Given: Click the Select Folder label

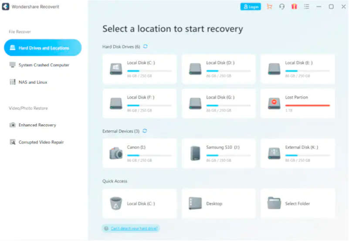Looking at the screenshot, I should point(297,204).
